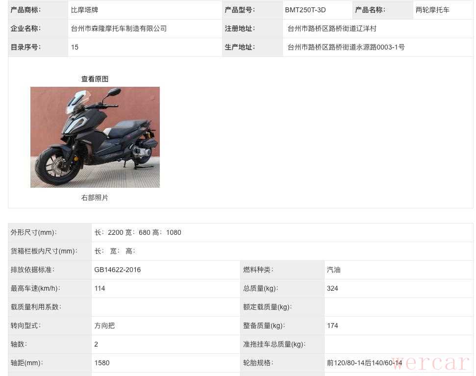Click the 燃料种类 label

tap(258, 270)
